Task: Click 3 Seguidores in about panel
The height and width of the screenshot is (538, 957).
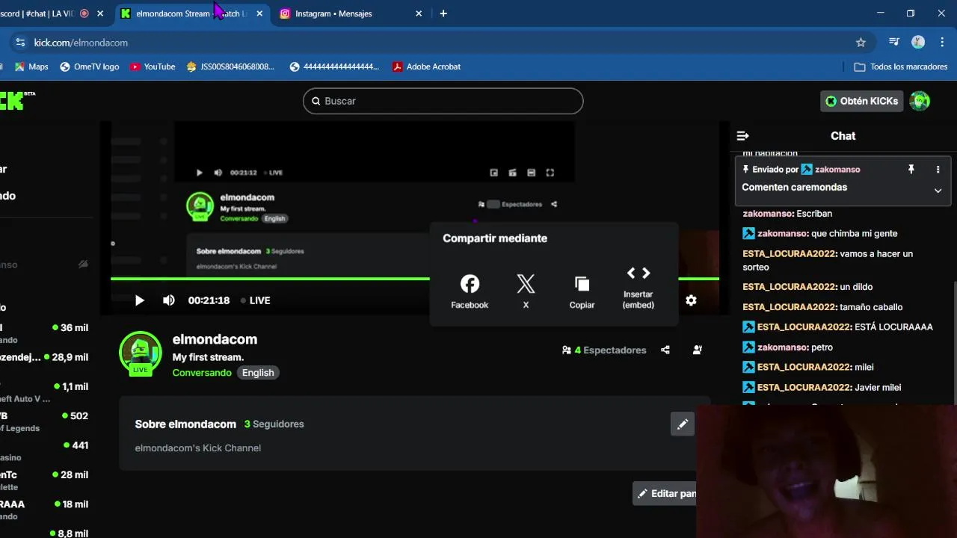Action: click(x=274, y=424)
